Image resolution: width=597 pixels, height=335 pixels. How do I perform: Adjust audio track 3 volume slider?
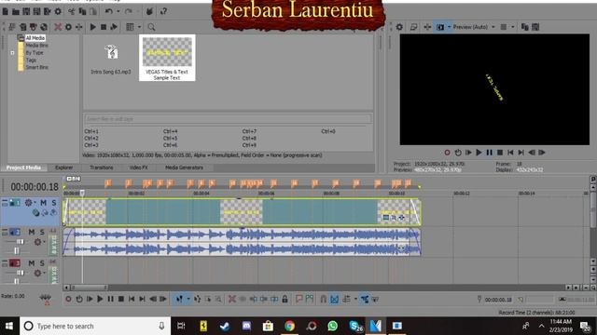coord(20,273)
